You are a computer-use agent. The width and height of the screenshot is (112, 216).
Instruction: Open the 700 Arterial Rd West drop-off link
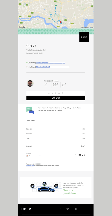click(43, 67)
